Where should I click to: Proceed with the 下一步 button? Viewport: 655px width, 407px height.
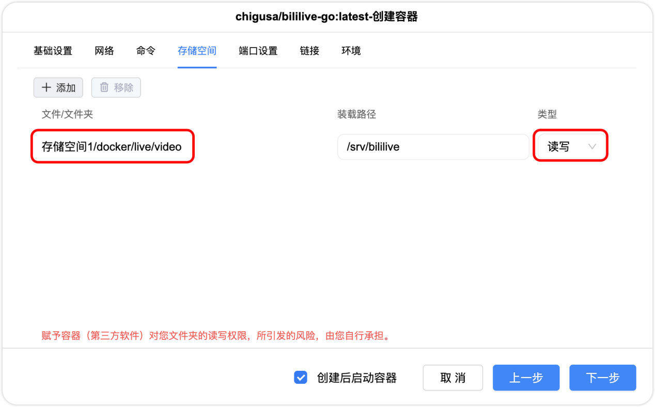602,378
